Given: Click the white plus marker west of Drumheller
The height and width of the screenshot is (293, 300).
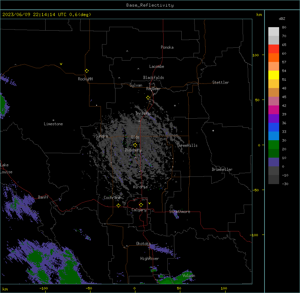Looking at the screenshot, I should pos(213,130).
